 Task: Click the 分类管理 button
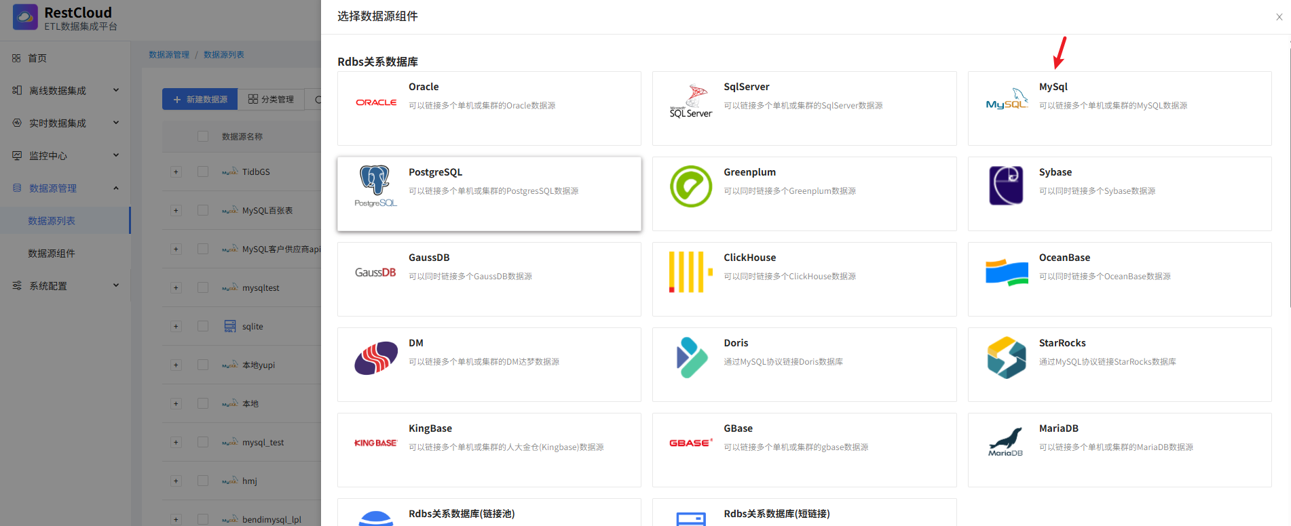click(x=271, y=99)
